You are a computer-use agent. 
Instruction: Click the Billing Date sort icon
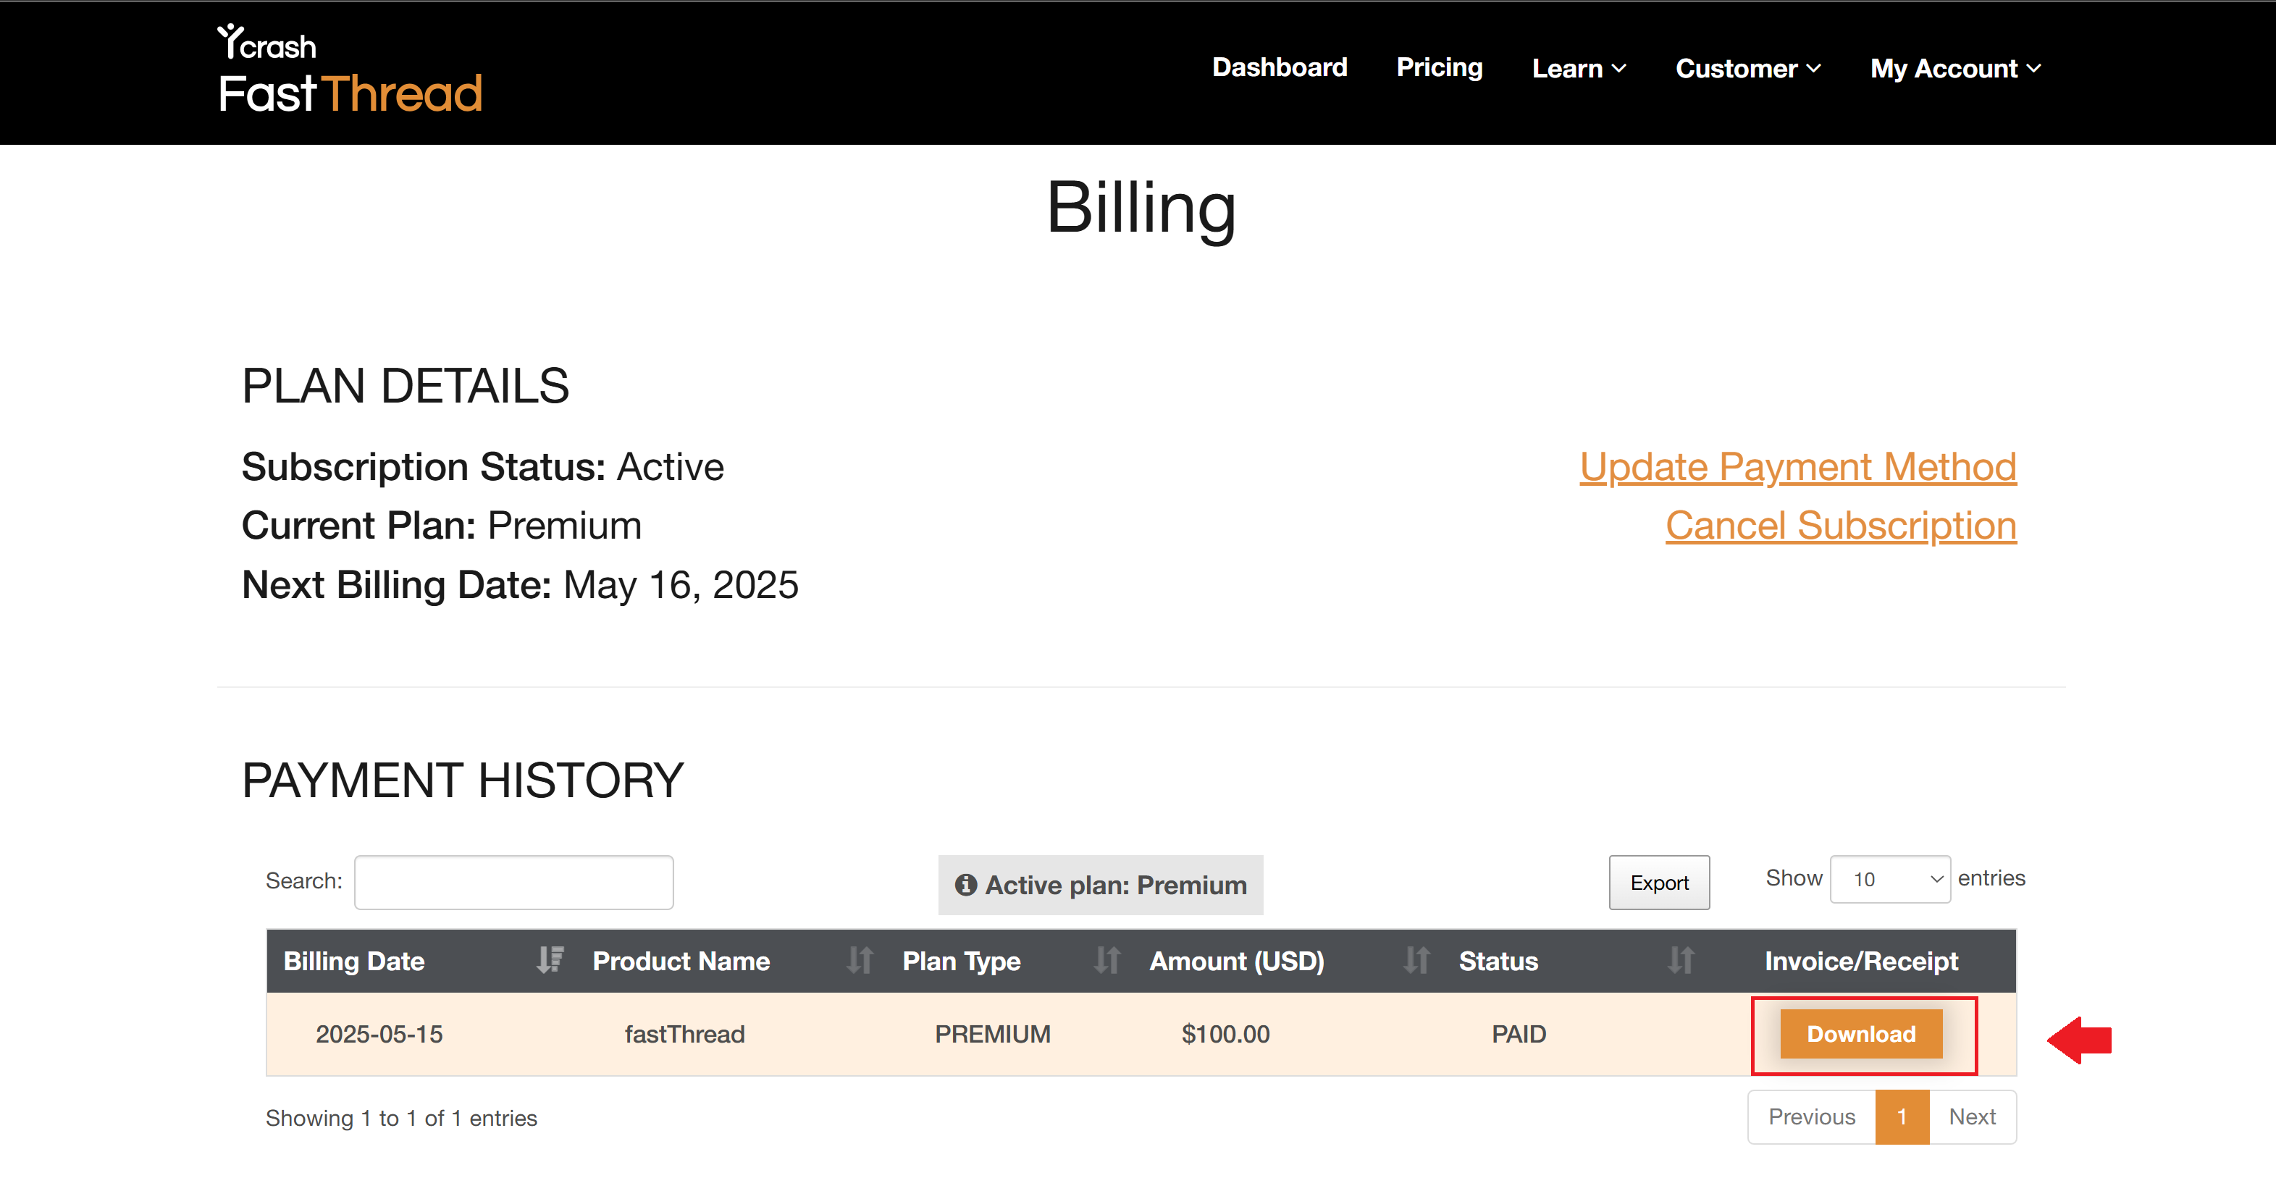pyautogui.click(x=550, y=960)
